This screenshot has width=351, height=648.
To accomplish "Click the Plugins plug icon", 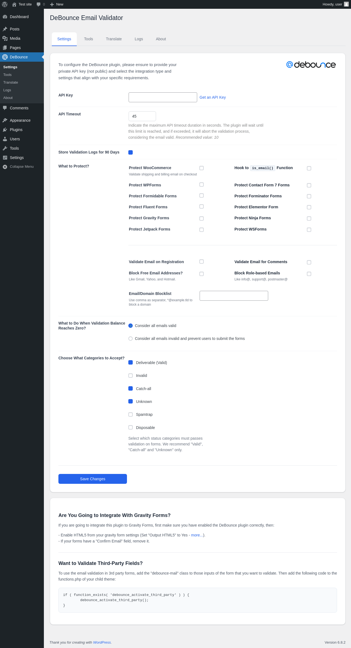I will pos(5,130).
